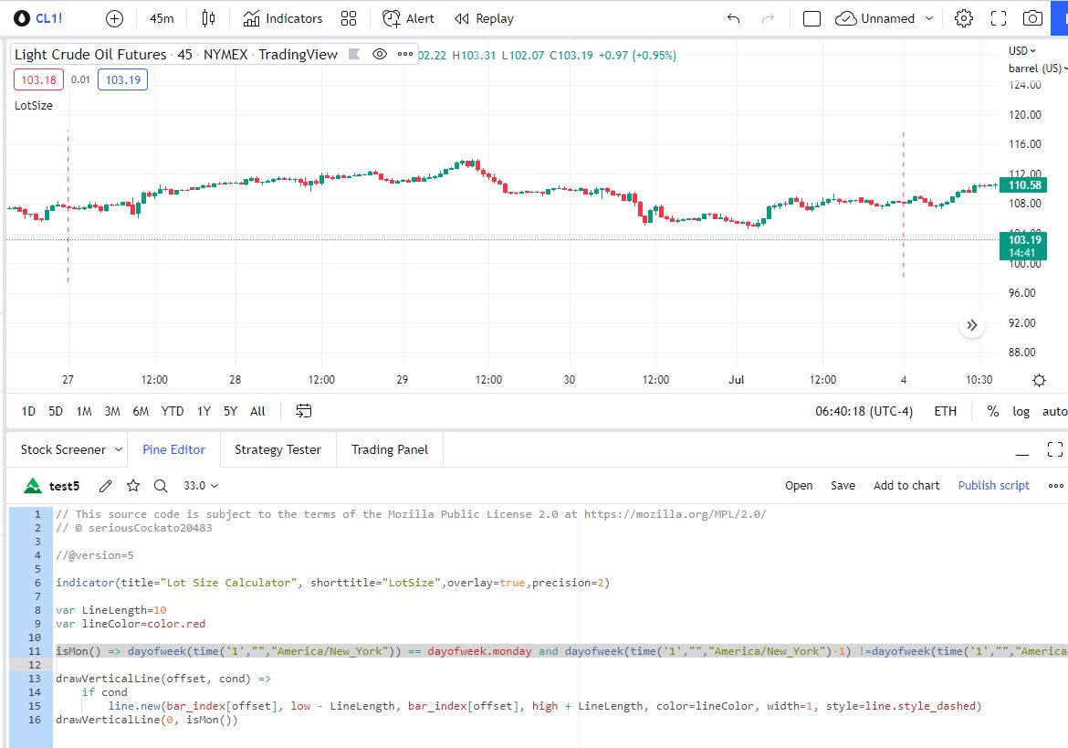
Task: Switch to the Pine Editor tab
Action: tap(173, 449)
